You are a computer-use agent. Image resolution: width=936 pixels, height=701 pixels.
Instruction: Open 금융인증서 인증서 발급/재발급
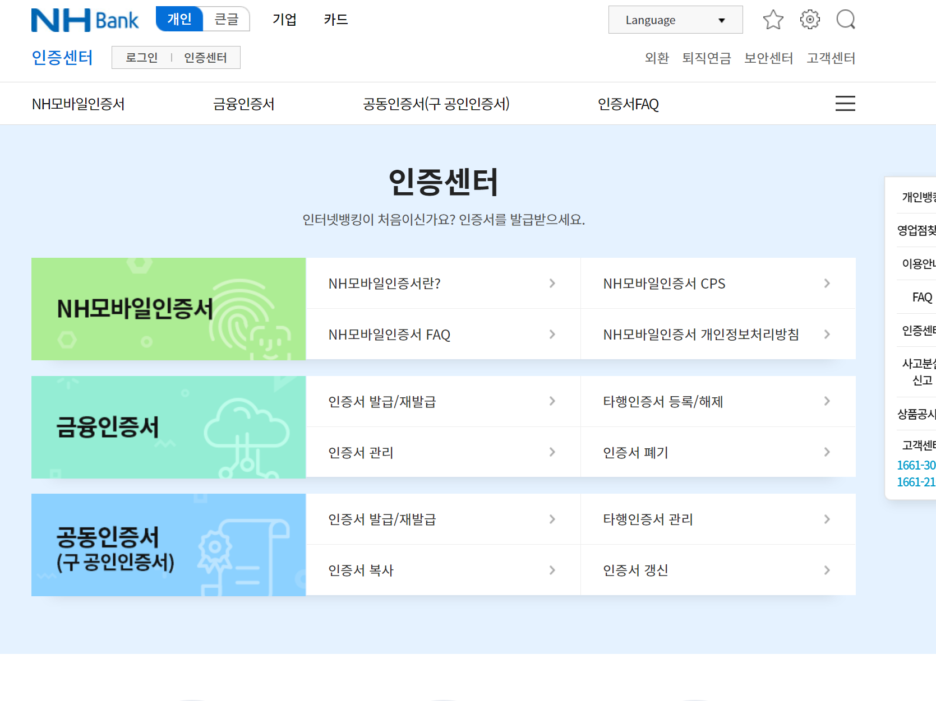tap(443, 401)
